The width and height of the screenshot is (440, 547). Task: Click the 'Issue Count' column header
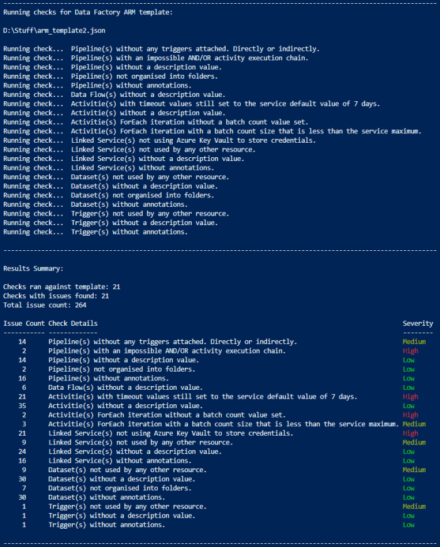click(x=24, y=323)
